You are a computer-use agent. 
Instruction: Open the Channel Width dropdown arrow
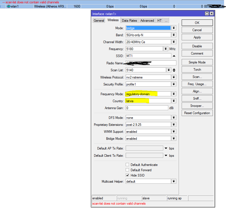(174, 42)
